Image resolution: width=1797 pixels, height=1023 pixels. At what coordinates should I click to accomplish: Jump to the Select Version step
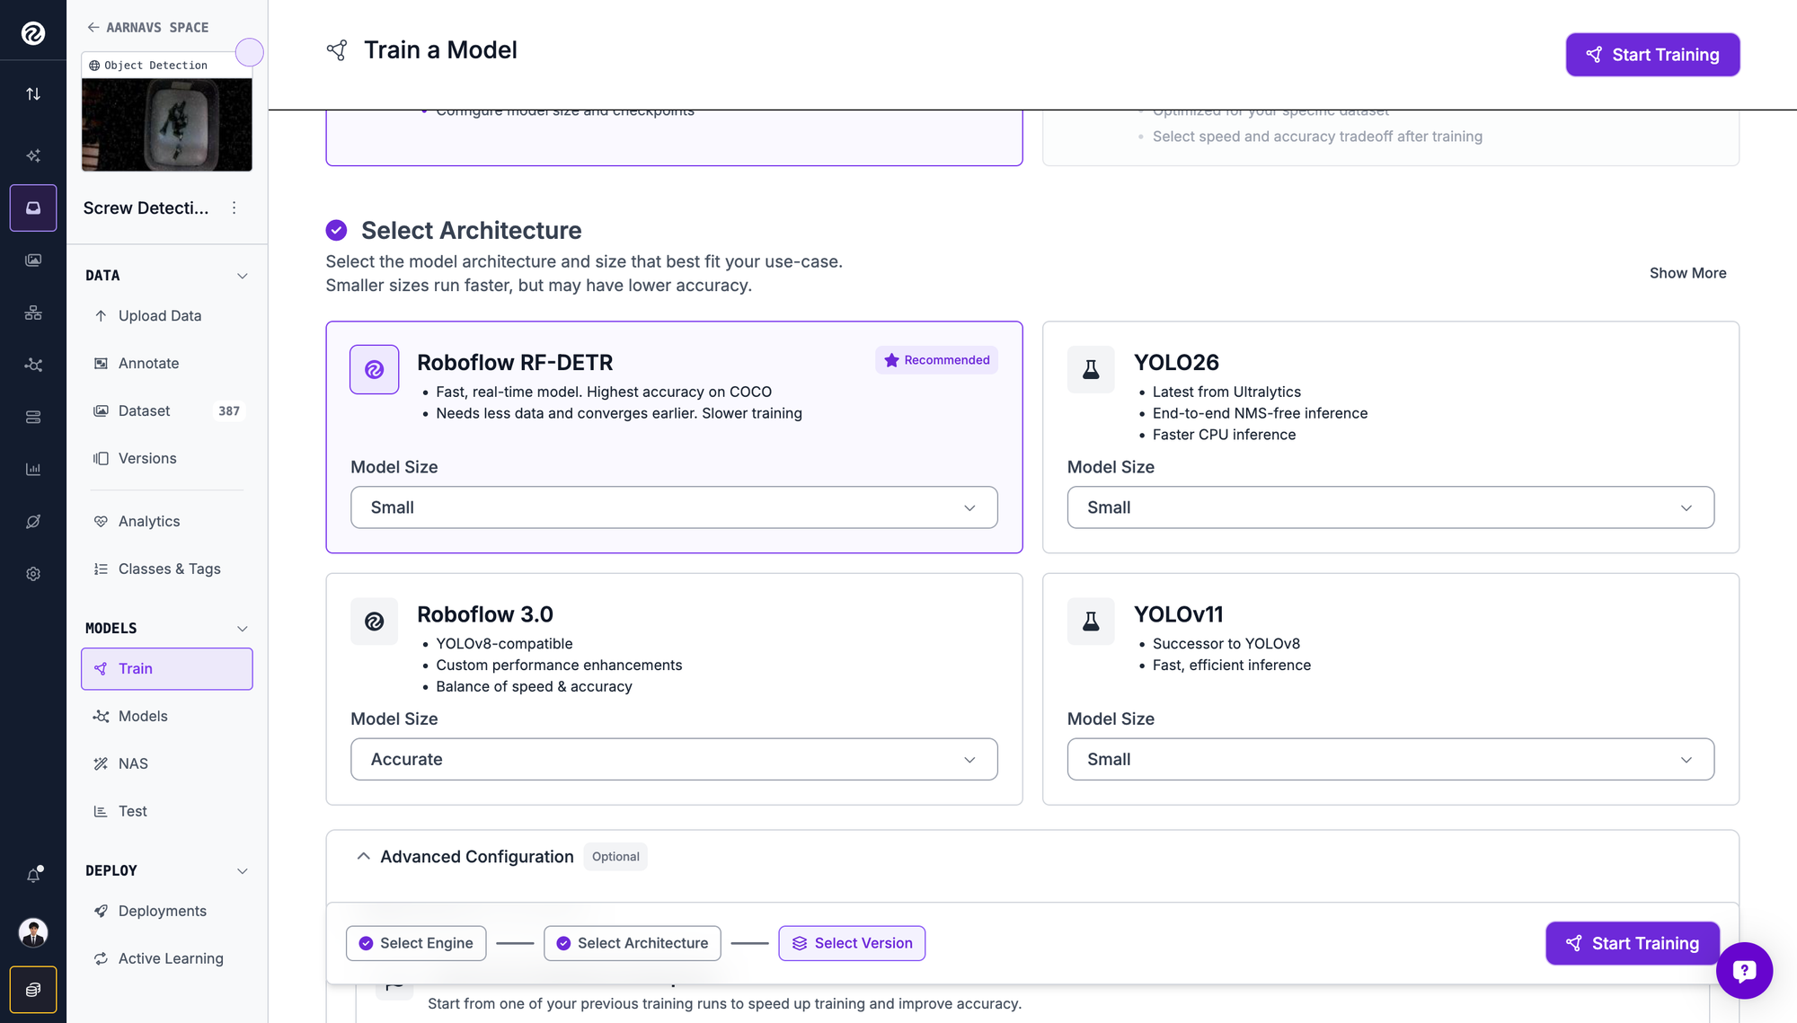(852, 943)
